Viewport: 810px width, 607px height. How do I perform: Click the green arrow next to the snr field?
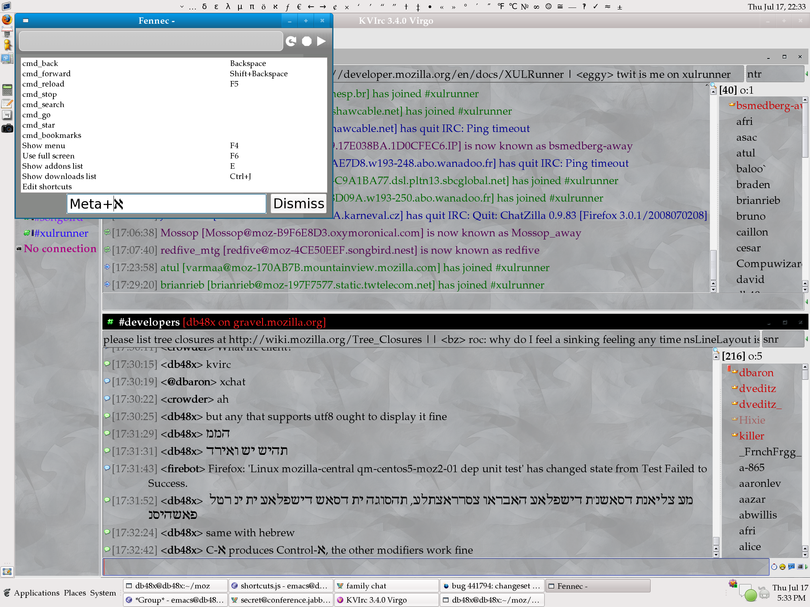coord(806,339)
